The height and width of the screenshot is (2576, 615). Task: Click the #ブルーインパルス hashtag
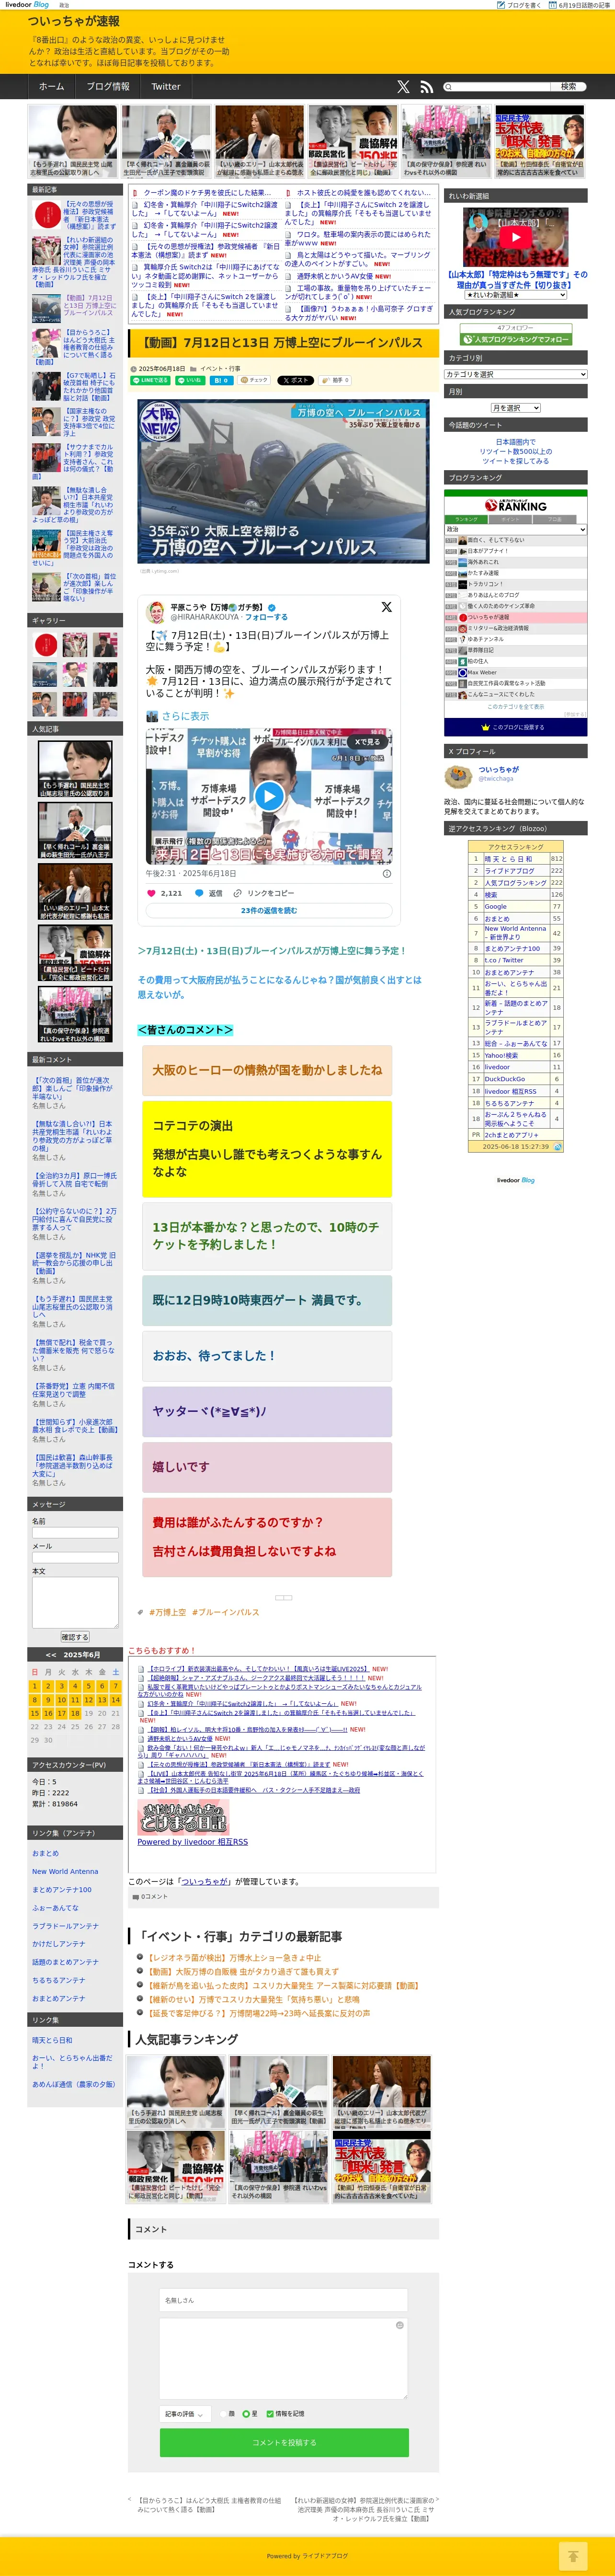click(226, 1612)
